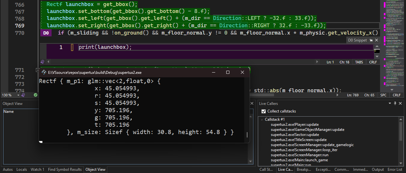Screen dimensions: 406x173
Task: Open the Autos tab
Action: click(x=8, y=170)
